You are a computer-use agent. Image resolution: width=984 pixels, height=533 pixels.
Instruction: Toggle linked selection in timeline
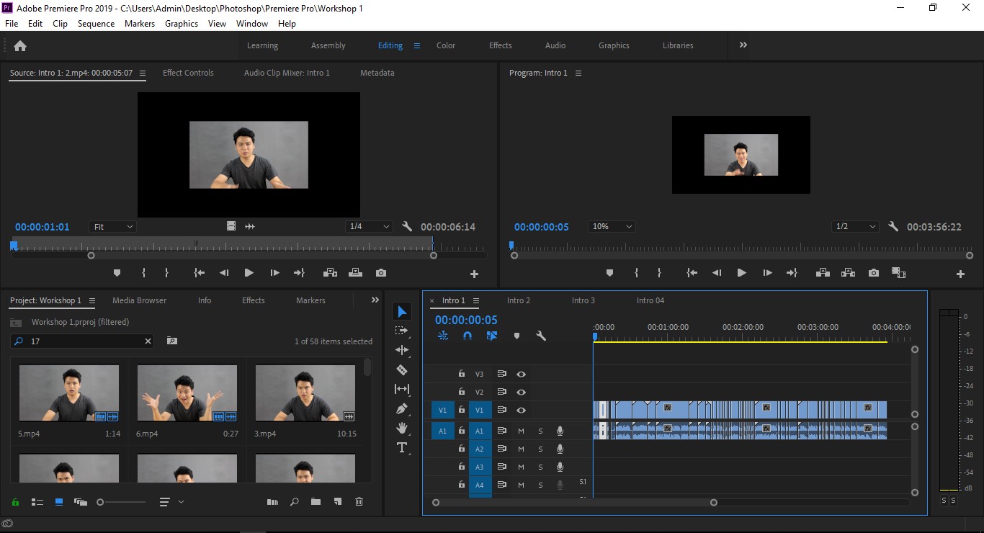492,336
